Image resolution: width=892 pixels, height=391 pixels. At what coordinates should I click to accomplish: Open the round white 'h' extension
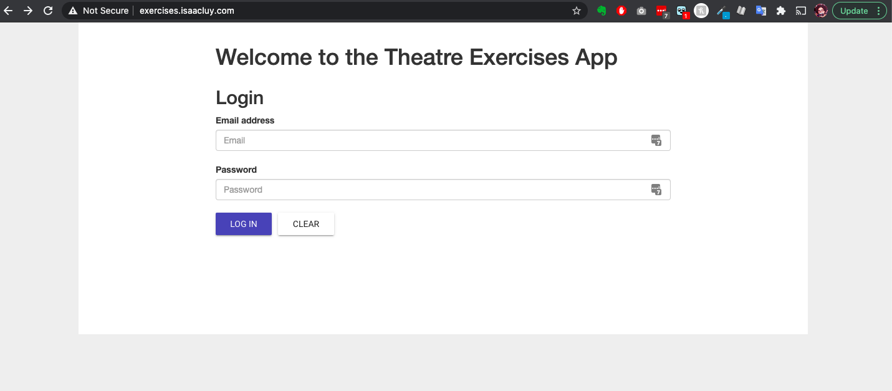(701, 11)
